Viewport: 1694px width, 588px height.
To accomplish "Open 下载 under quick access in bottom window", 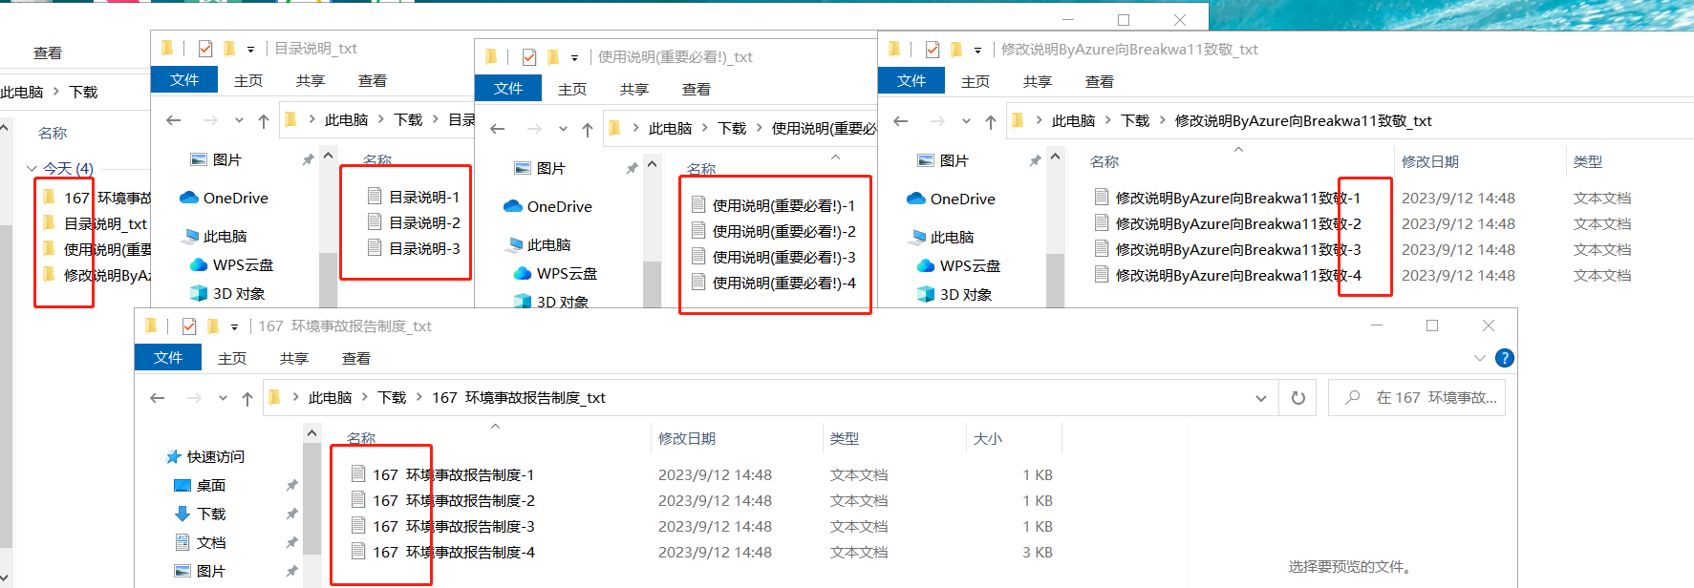I will (x=211, y=514).
